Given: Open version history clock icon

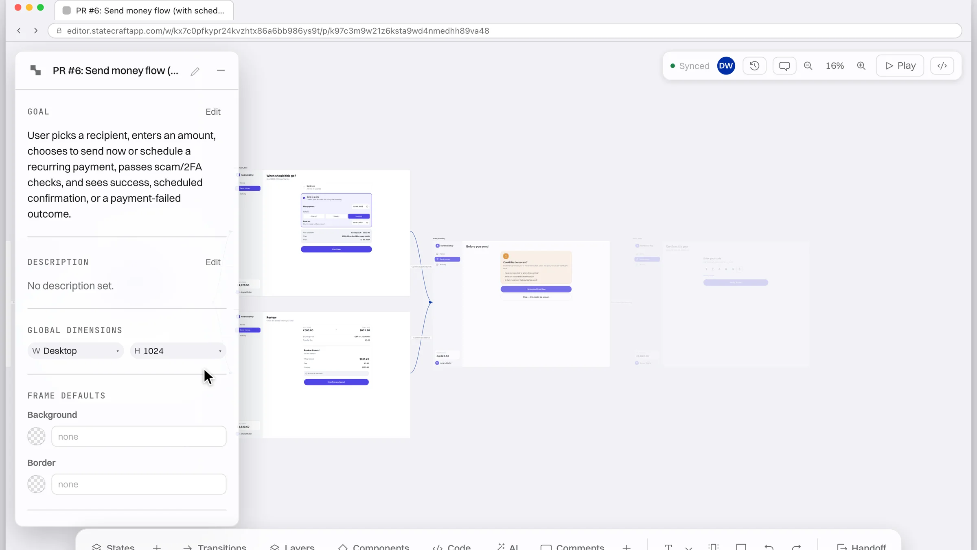Looking at the screenshot, I should click(x=754, y=66).
